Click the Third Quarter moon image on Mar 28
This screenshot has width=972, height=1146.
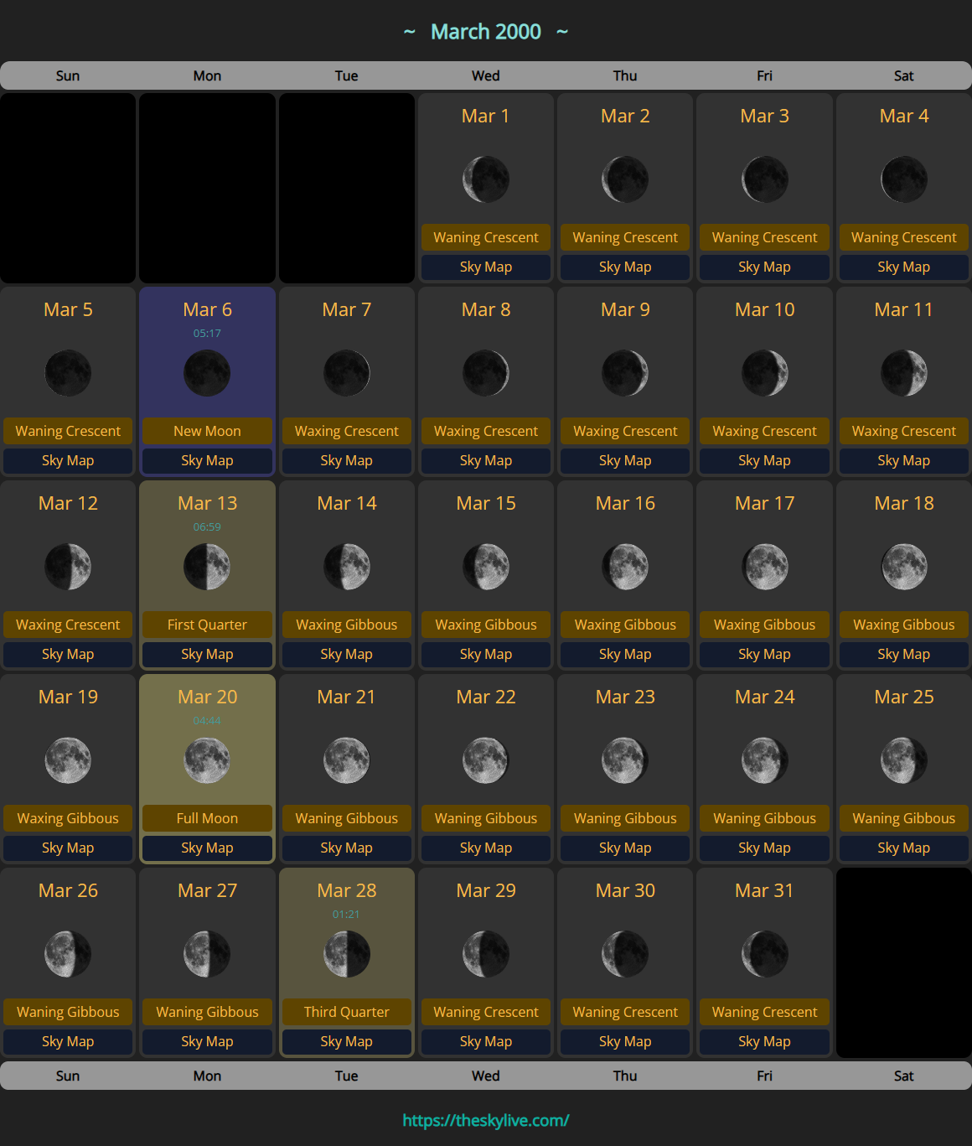[x=346, y=954]
